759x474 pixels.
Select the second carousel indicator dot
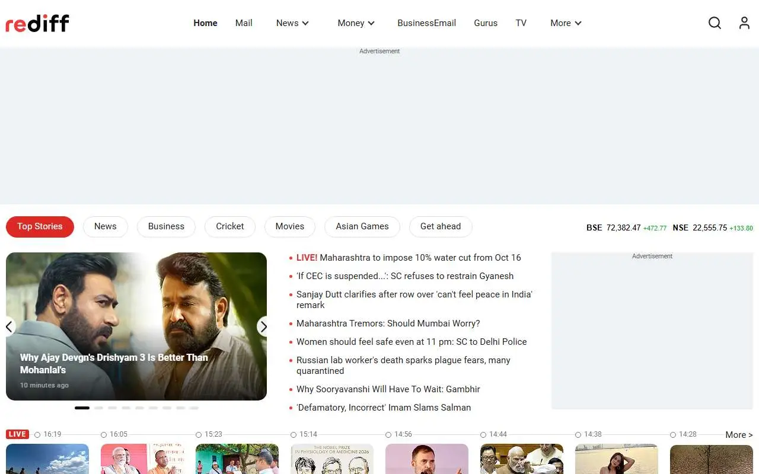(x=98, y=408)
